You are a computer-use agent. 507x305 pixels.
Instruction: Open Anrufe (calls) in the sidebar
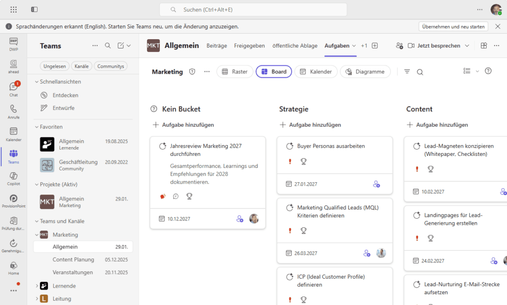click(13, 112)
